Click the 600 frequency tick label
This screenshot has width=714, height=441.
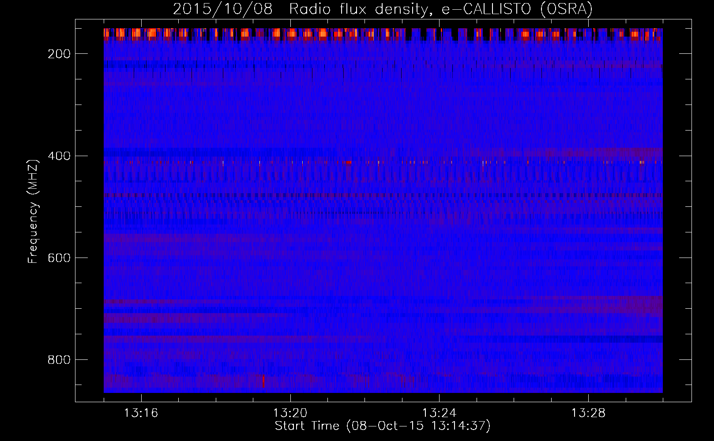point(59,258)
